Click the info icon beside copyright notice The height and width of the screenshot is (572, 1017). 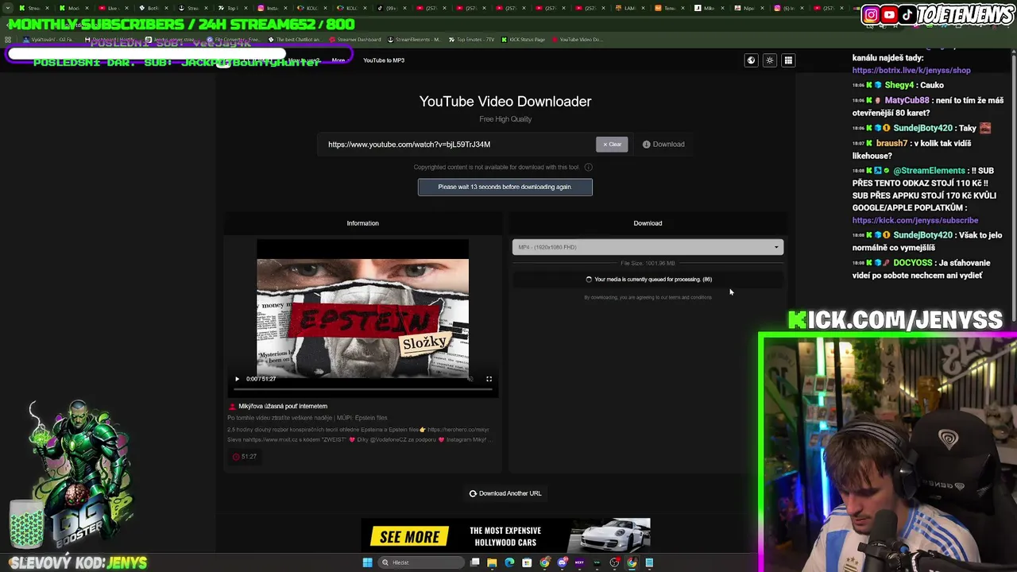click(588, 167)
